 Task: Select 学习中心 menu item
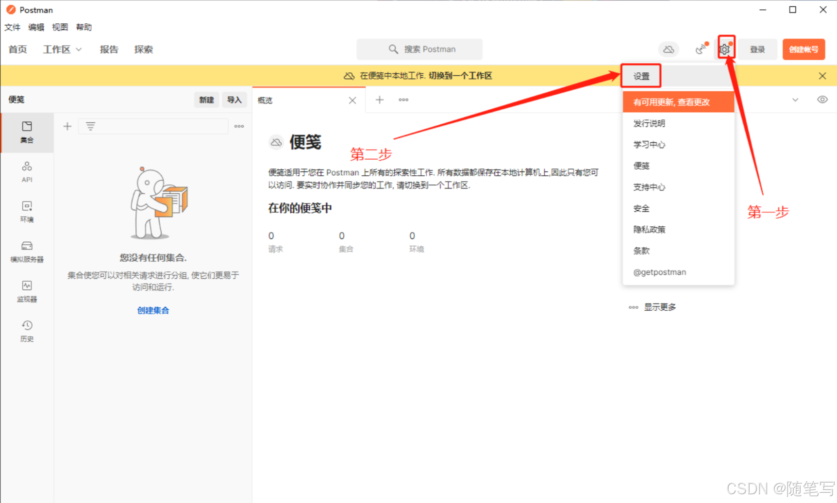point(678,145)
